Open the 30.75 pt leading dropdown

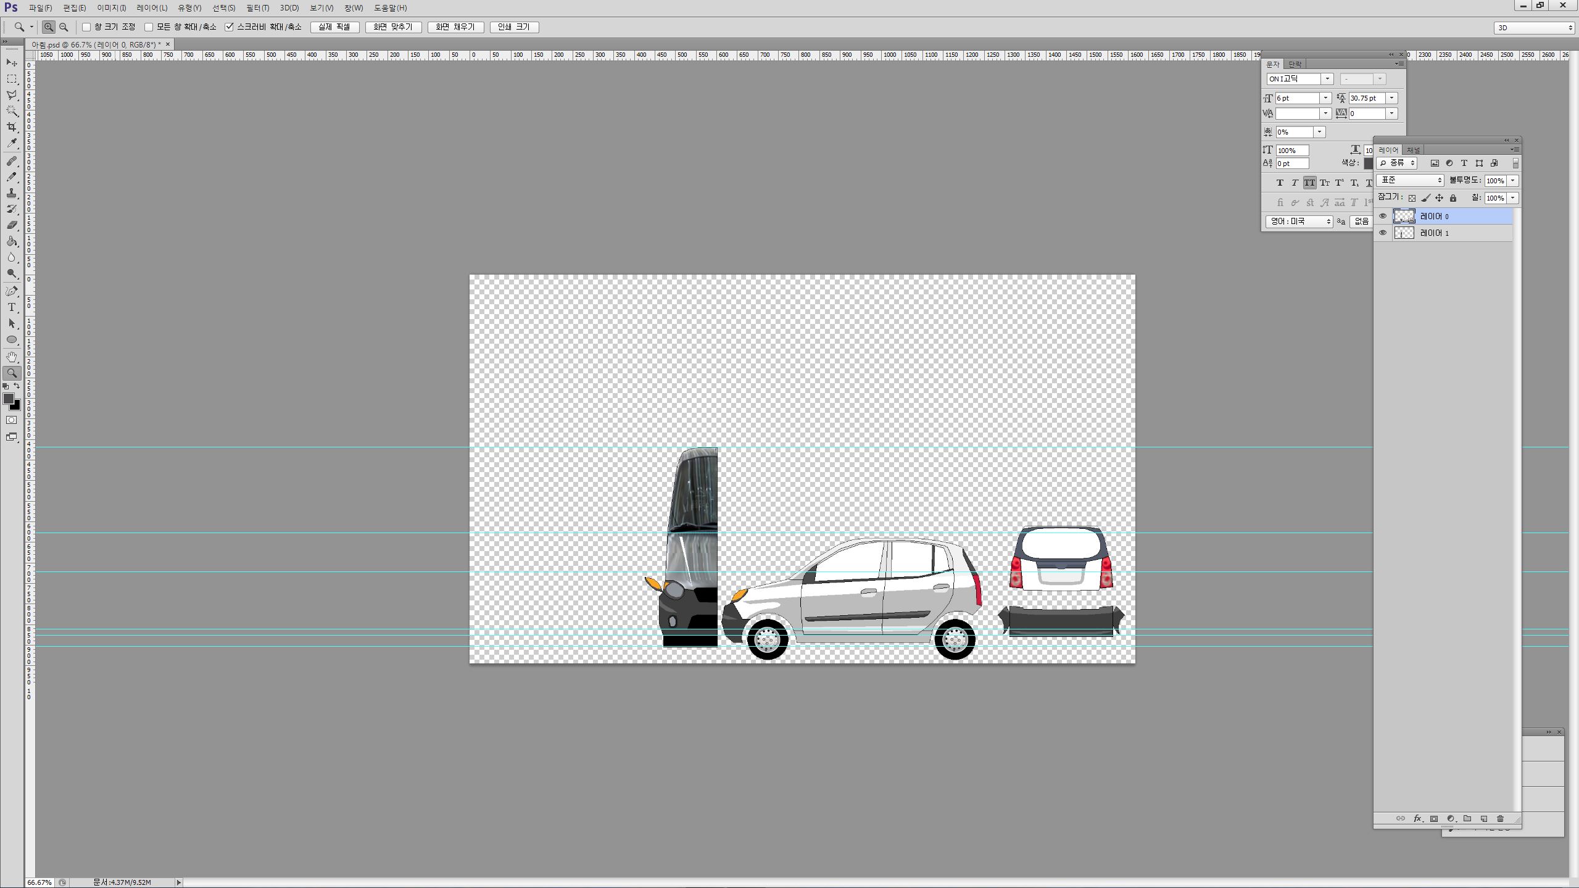click(1391, 98)
